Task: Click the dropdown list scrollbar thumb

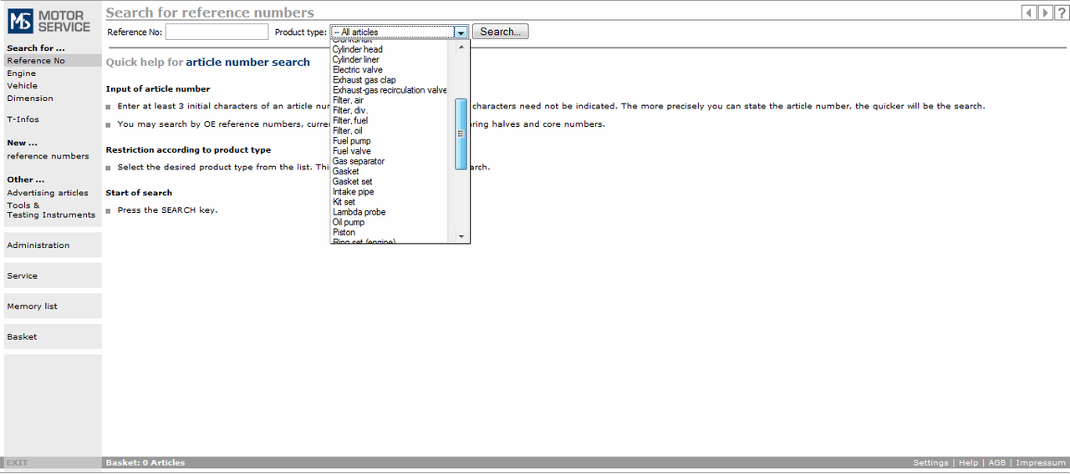Action: tap(461, 134)
